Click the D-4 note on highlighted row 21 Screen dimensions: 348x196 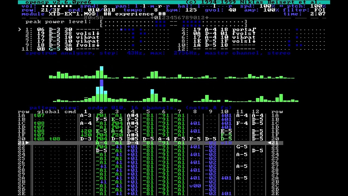(133, 143)
